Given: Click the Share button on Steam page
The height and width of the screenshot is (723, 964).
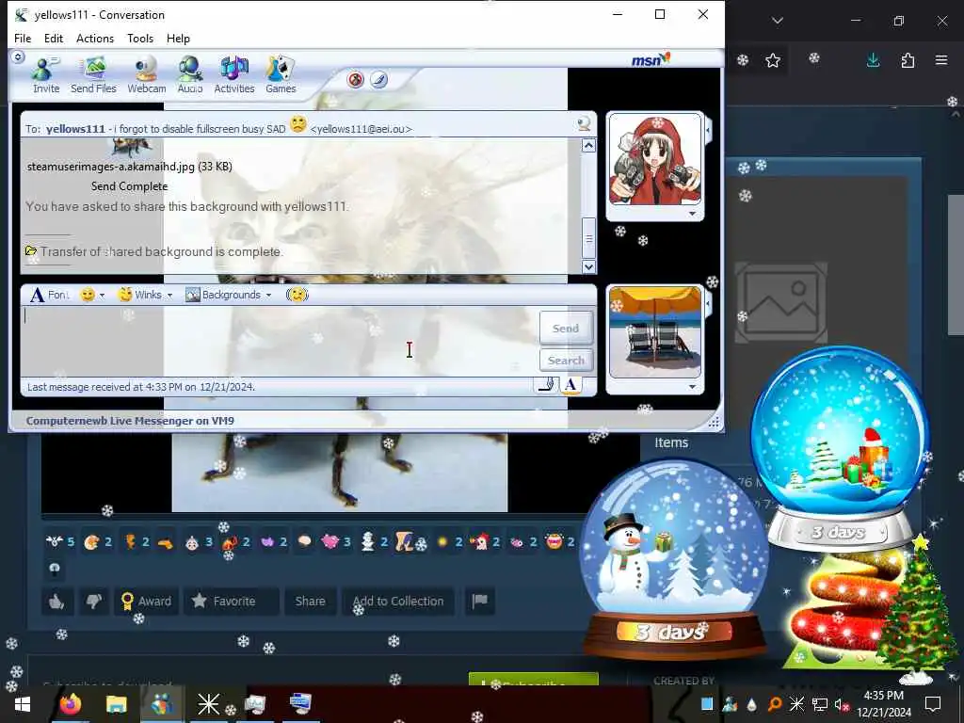Looking at the screenshot, I should coord(310,602).
